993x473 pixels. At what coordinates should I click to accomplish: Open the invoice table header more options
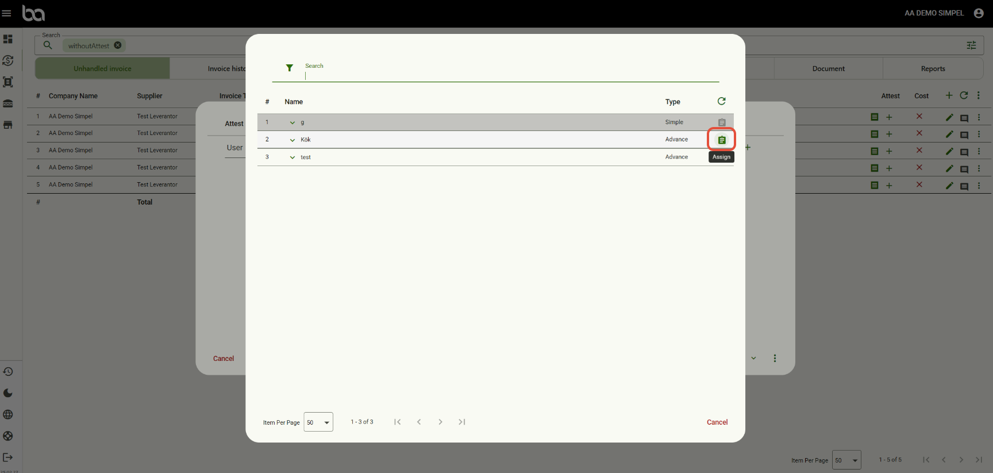(979, 95)
